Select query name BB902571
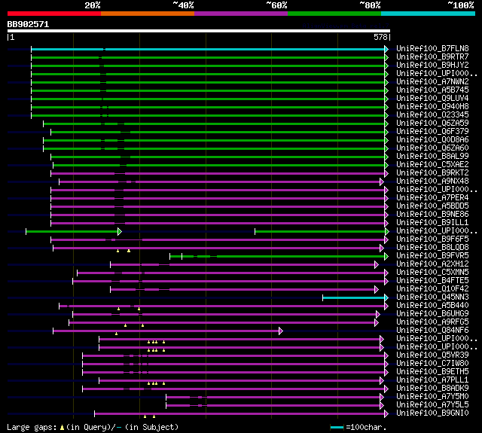The width and height of the screenshot is (482, 433). point(28,24)
